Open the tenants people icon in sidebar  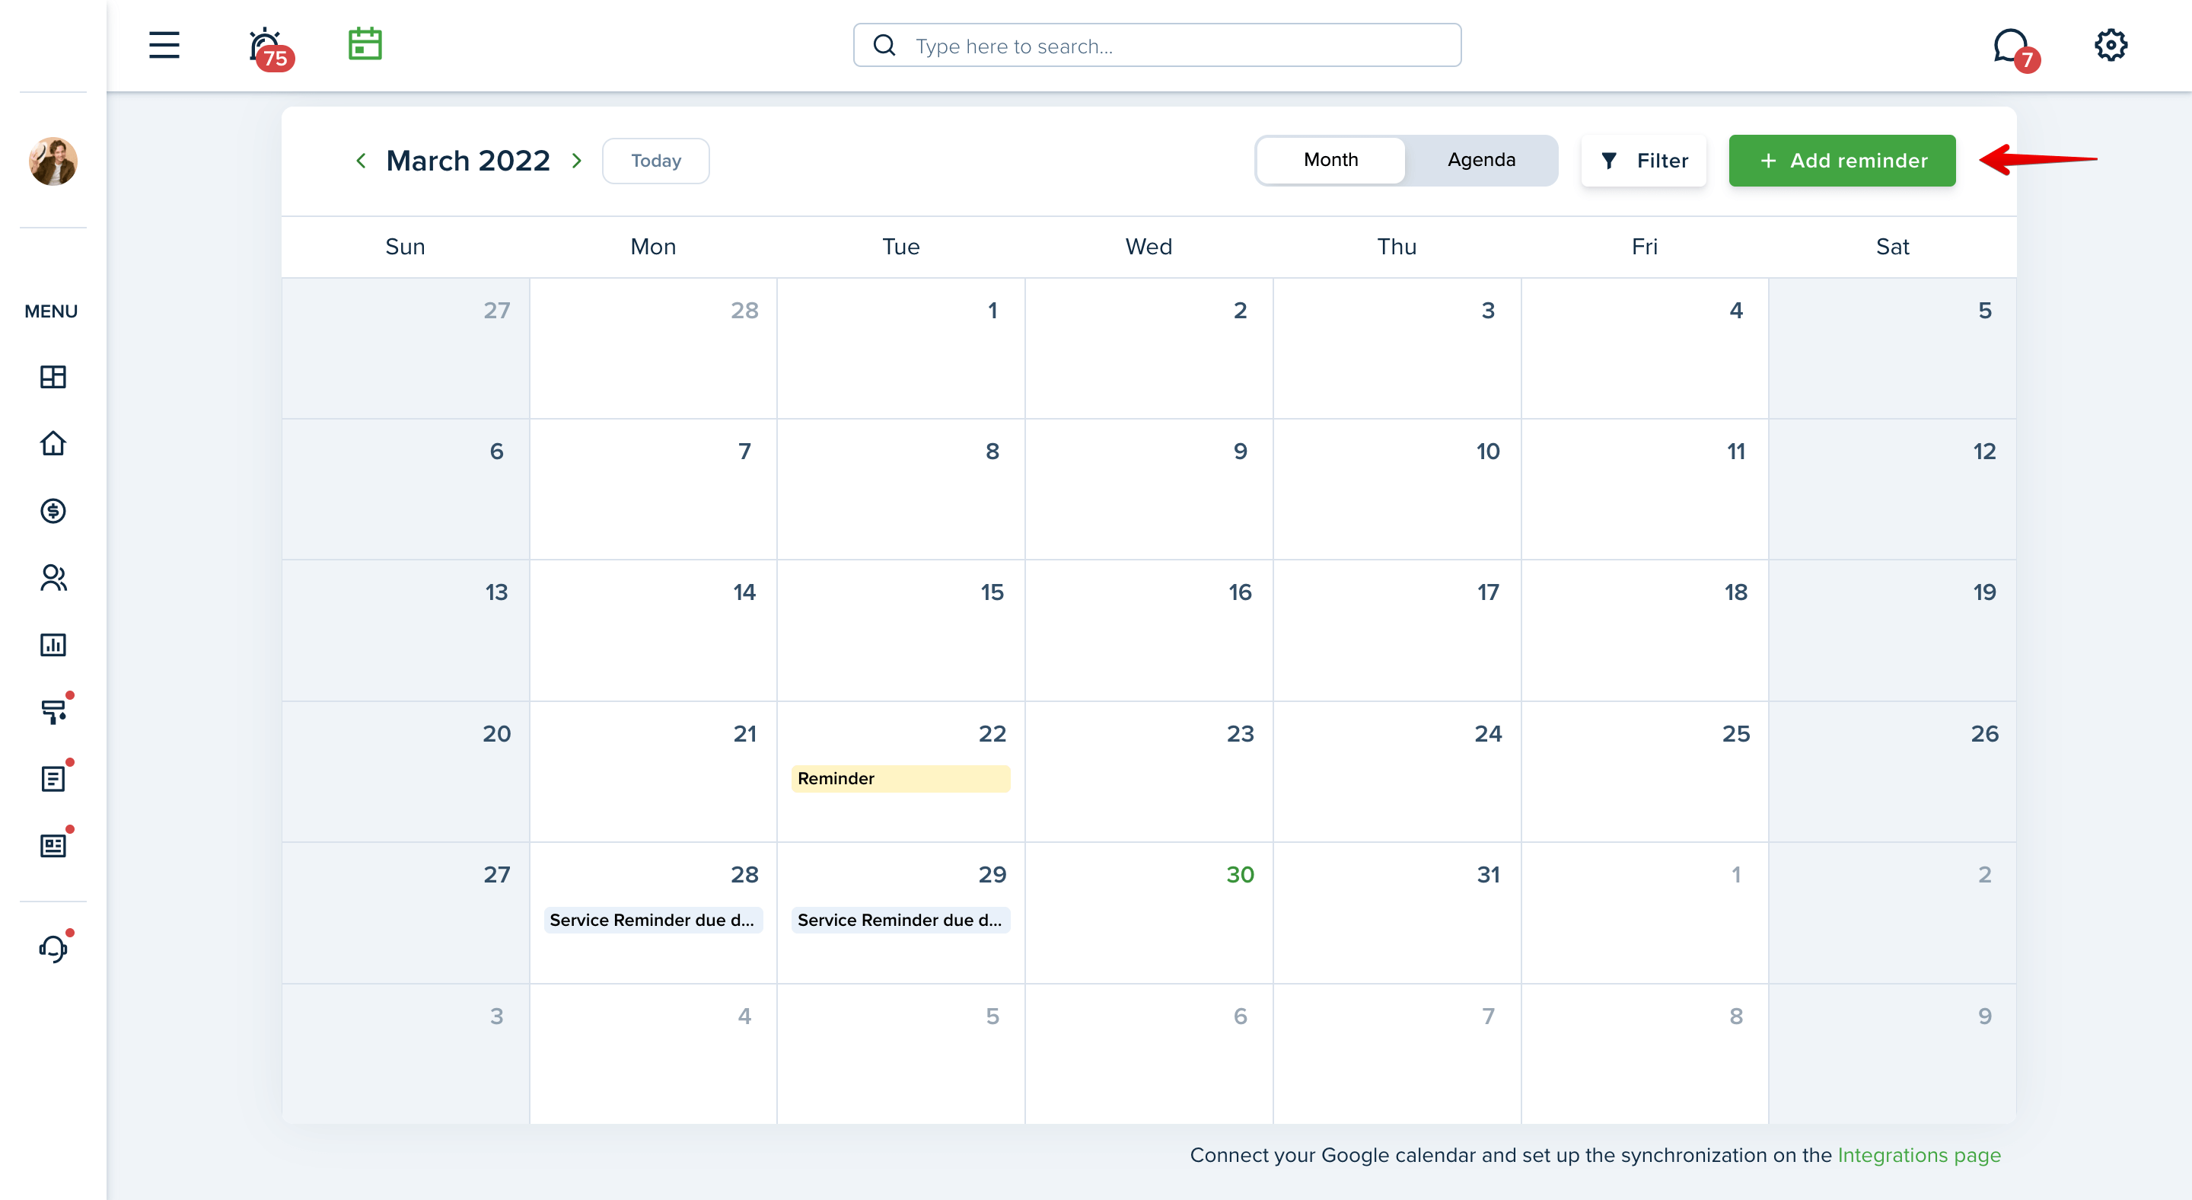pyautogui.click(x=53, y=578)
